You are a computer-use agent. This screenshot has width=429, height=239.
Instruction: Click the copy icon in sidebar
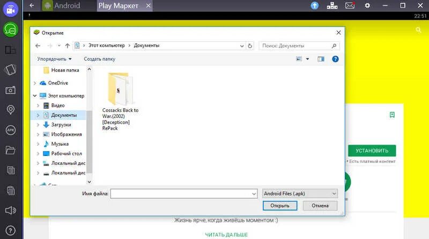click(x=10, y=170)
